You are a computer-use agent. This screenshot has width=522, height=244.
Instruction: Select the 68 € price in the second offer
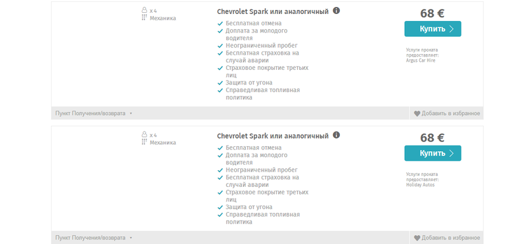point(432,138)
